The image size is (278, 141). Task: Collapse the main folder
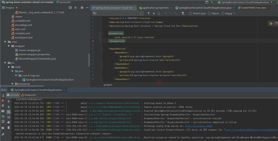pyautogui.click(x=9, y=67)
